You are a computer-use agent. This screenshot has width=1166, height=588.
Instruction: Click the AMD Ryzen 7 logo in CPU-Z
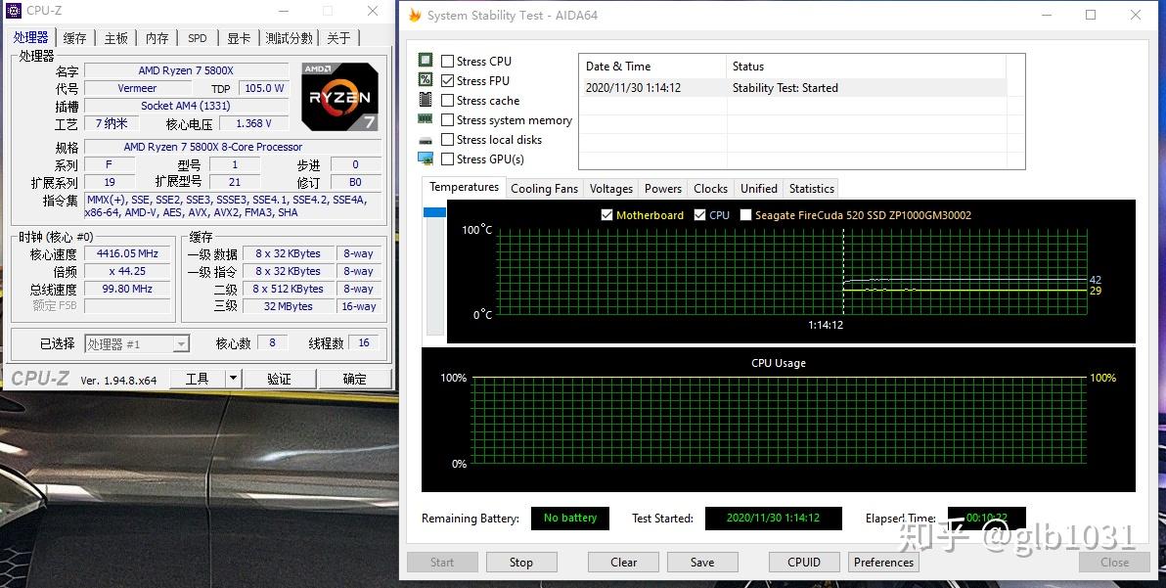[x=339, y=97]
